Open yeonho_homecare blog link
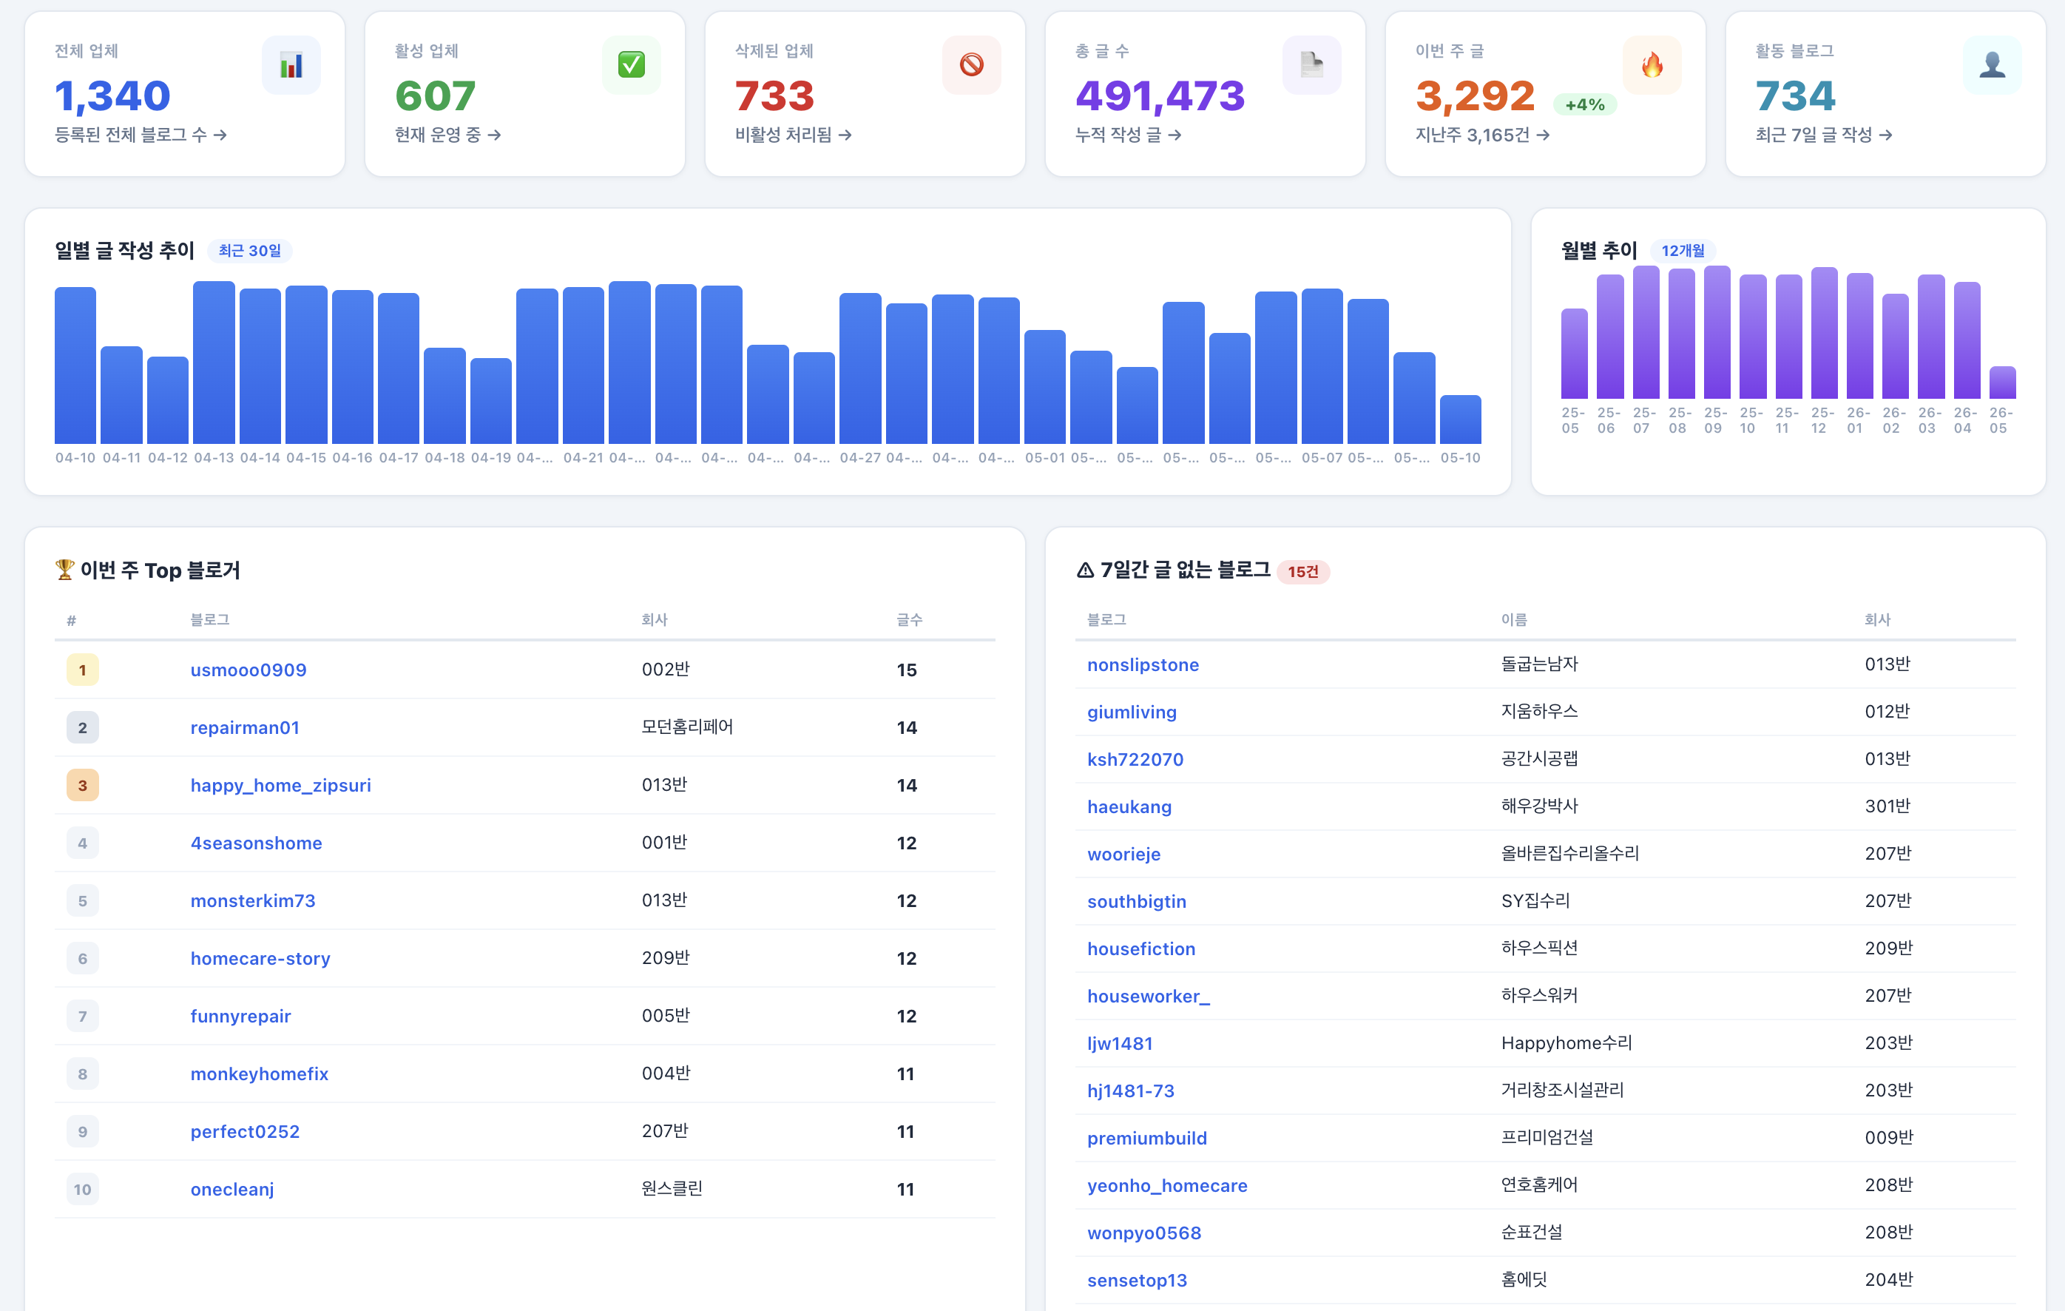Screen dimensions: 2065x1311 [x=1167, y=1187]
